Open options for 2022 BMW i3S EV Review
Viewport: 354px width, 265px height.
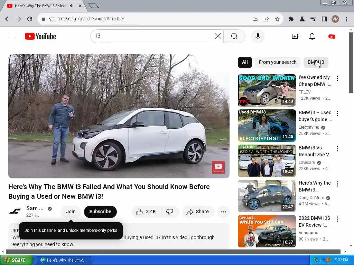[337, 219]
